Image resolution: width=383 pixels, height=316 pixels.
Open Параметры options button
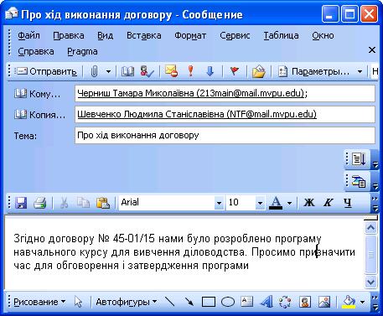314,72
